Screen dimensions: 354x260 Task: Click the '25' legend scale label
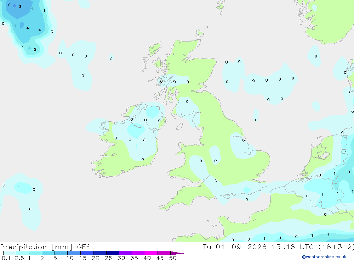tap(108, 258)
